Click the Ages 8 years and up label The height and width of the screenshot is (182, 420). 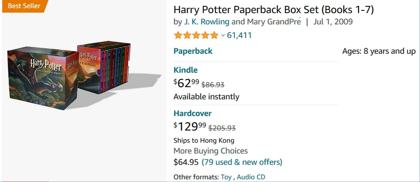coord(379,51)
